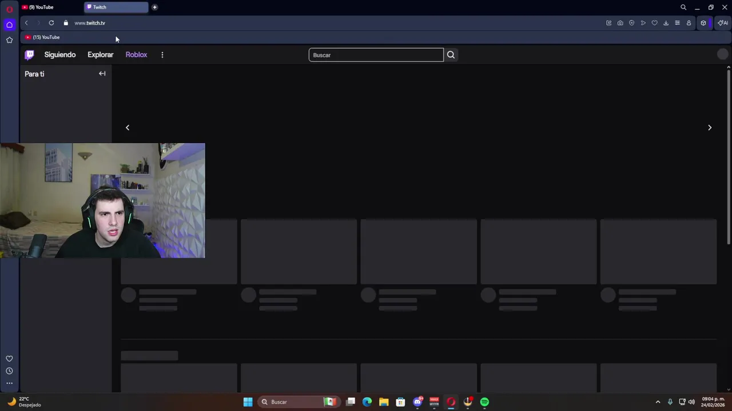Open the volume control speaker icon
732x411 pixels.
pyautogui.click(x=691, y=402)
